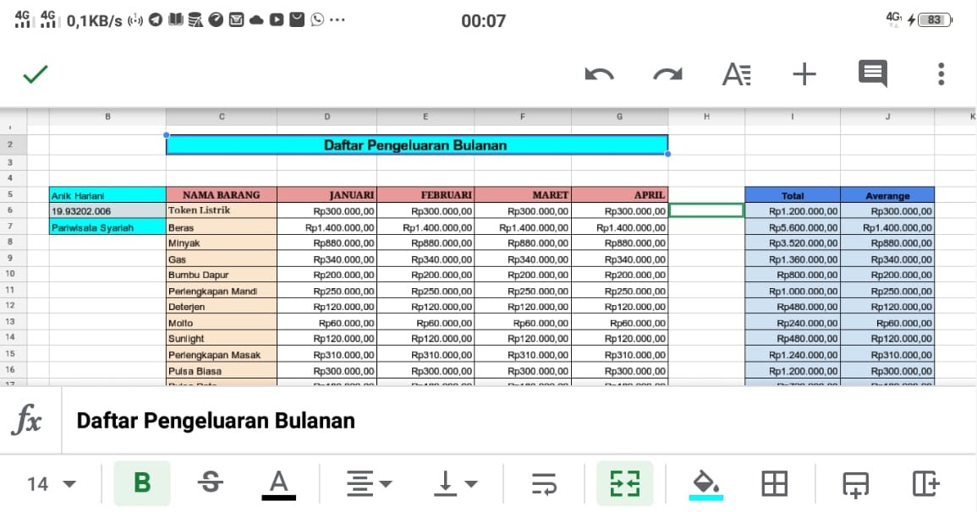Viewport: 977px width, 512px height.
Task: Confirm edits with the green checkmark
Action: (36, 74)
